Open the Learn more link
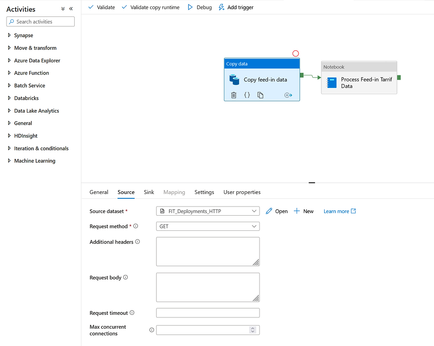The height and width of the screenshot is (346, 434). point(340,211)
